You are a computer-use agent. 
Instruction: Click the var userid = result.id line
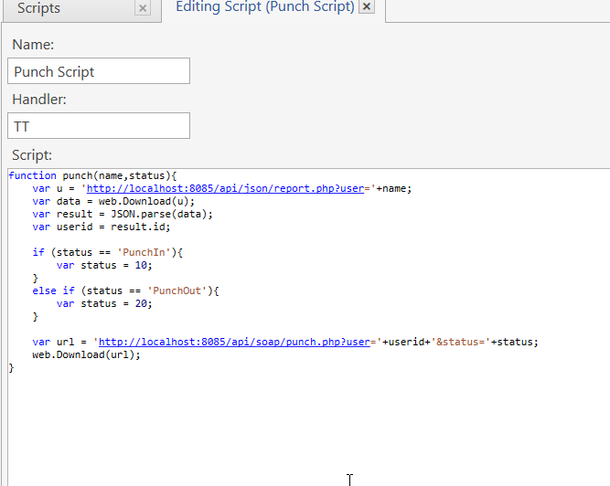coord(101,227)
